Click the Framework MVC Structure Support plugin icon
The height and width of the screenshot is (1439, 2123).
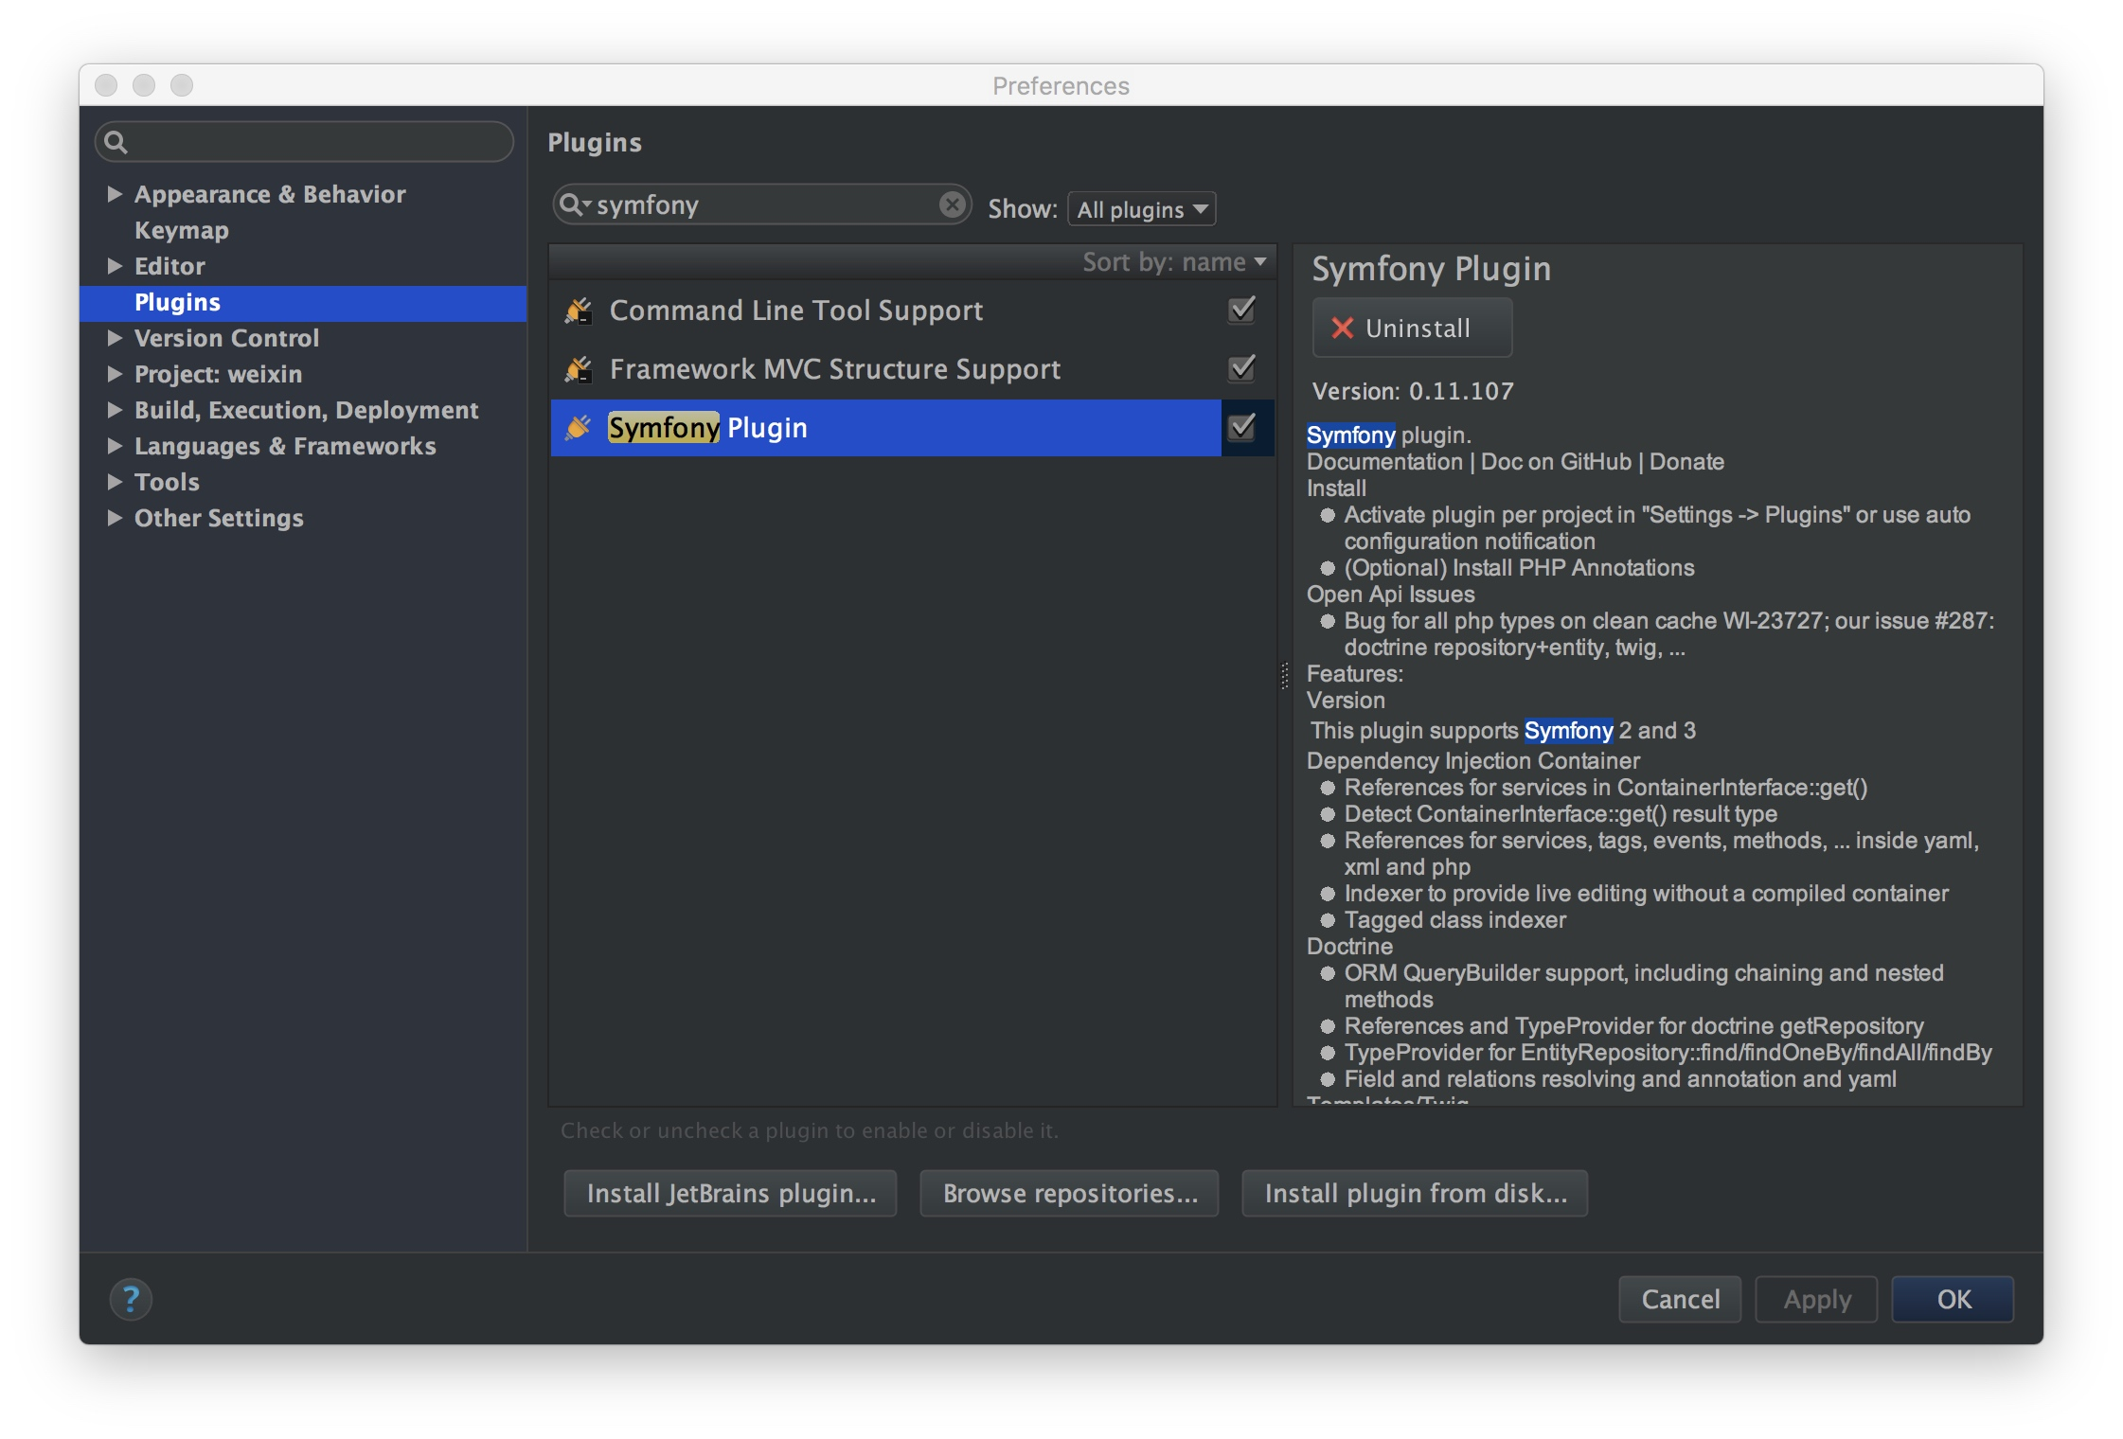pyautogui.click(x=579, y=369)
